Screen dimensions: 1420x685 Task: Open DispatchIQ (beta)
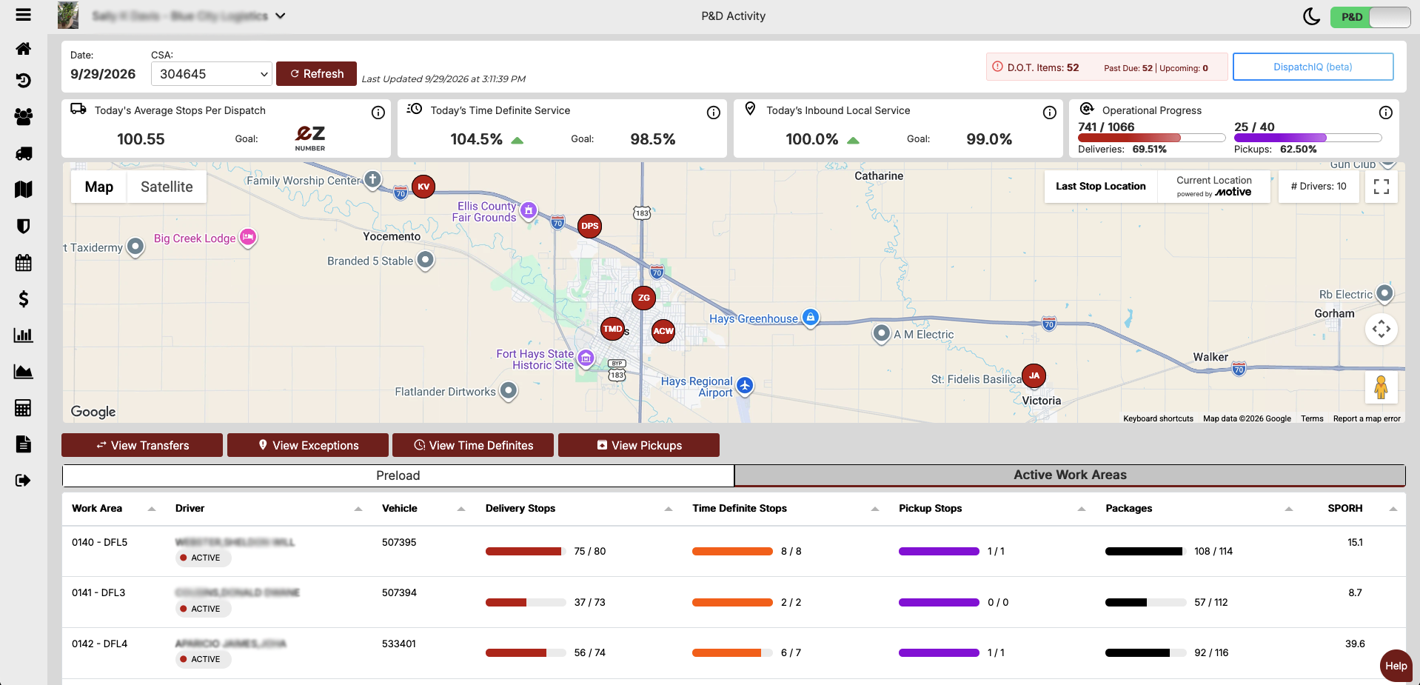(1313, 67)
